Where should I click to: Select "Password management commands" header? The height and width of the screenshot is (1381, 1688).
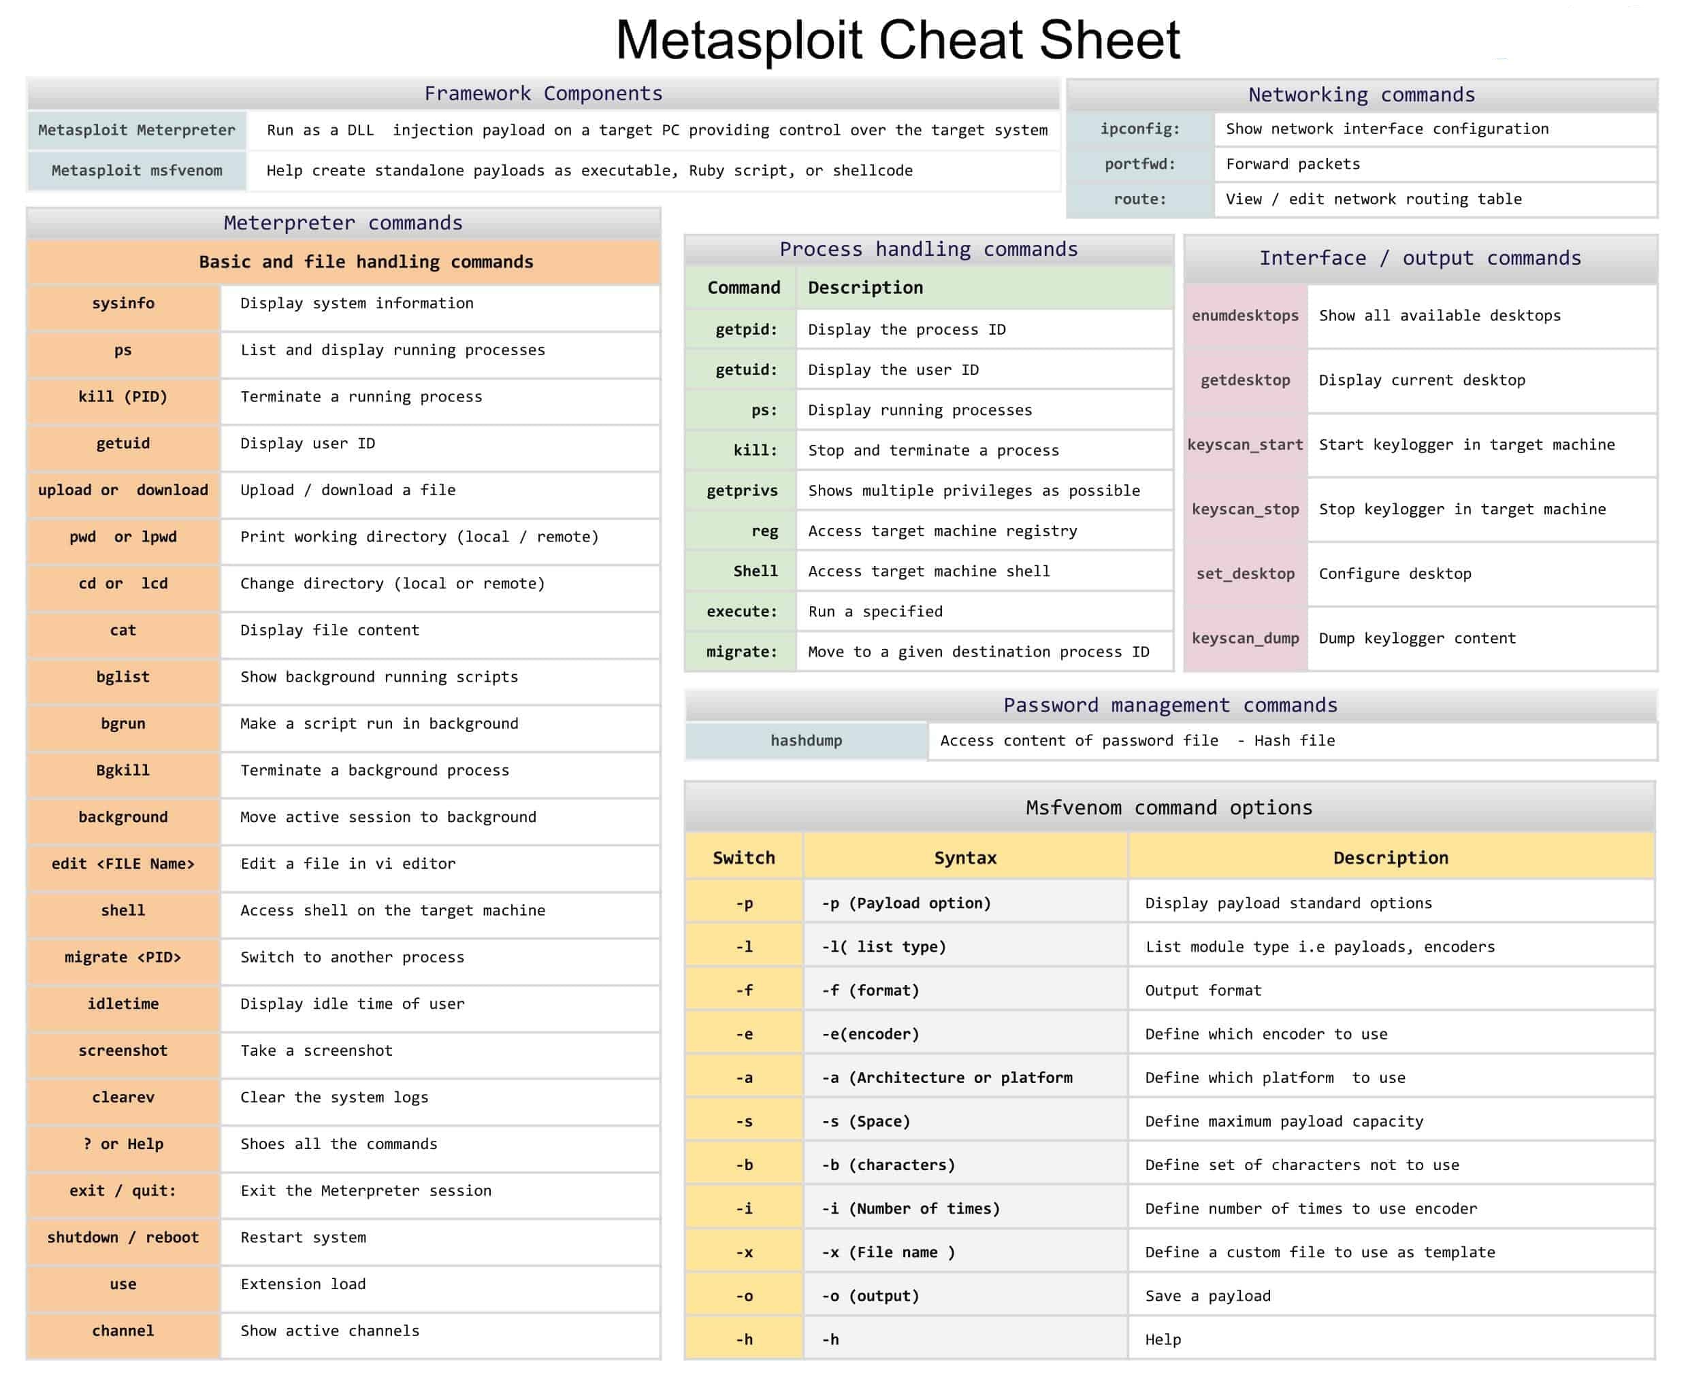coord(1170,705)
